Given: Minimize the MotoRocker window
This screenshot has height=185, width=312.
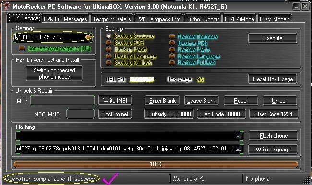Looking at the screenshot, I should [x=296, y=6].
